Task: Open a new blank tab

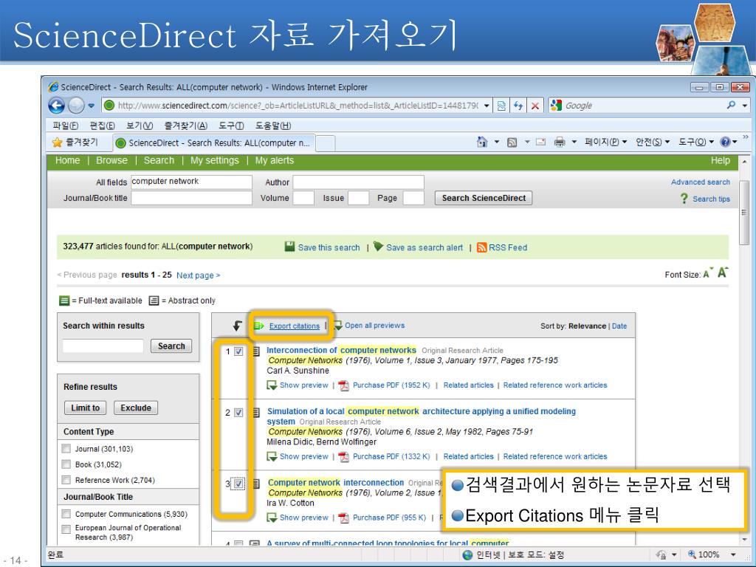Action: pos(326,143)
